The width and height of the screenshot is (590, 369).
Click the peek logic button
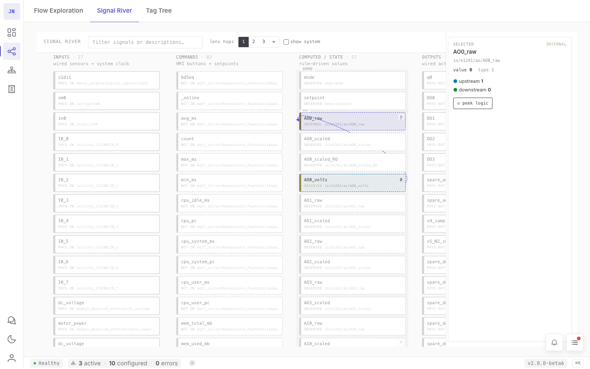pos(473,103)
